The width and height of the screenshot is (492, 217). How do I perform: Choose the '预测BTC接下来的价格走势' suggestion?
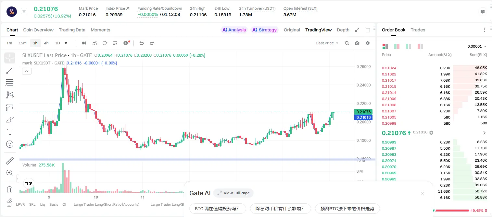pos(347,209)
